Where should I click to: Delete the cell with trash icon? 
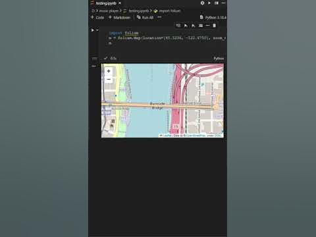(215, 26)
